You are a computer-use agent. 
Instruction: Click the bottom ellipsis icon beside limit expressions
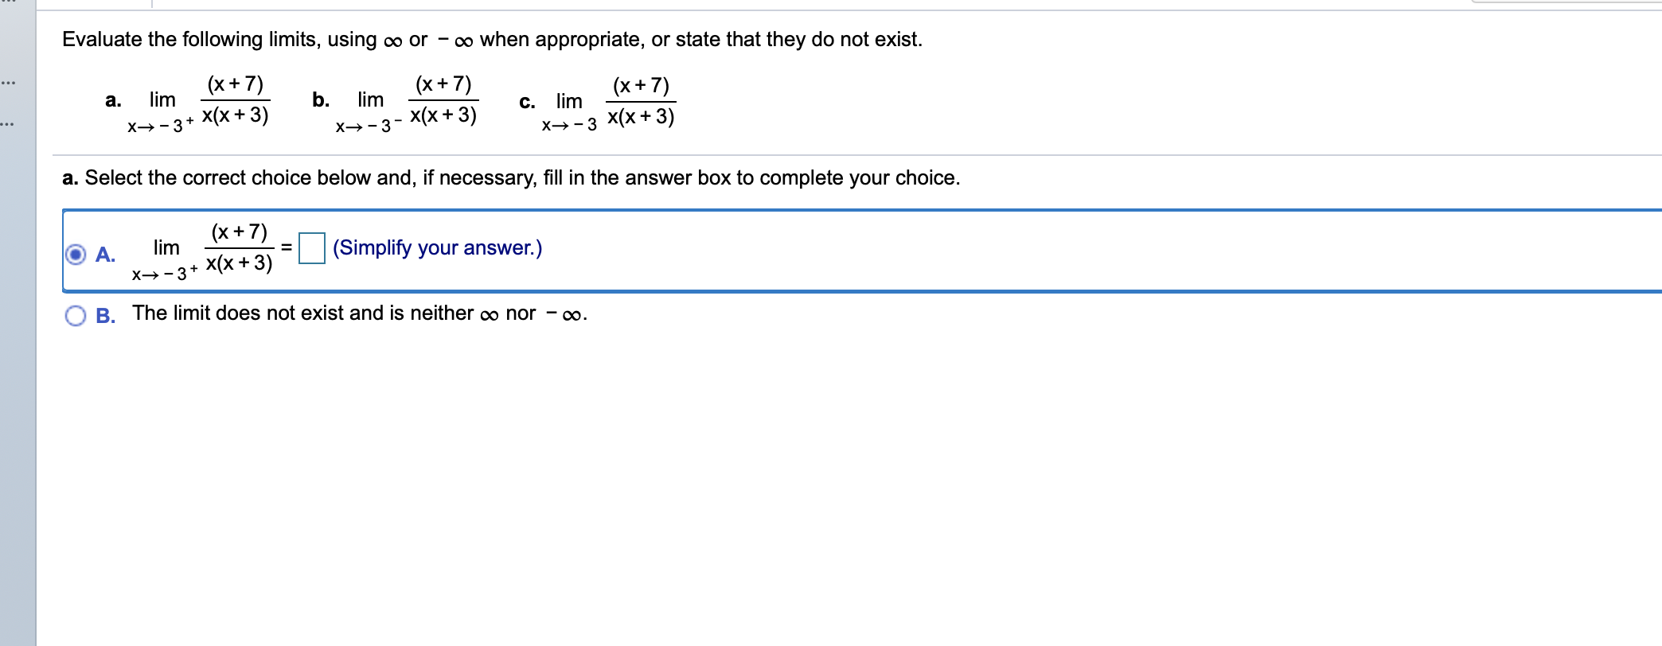(8, 124)
